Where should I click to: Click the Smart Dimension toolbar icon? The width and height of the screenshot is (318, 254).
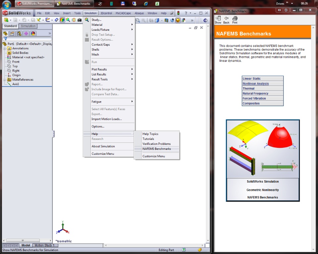[x=57, y=20]
